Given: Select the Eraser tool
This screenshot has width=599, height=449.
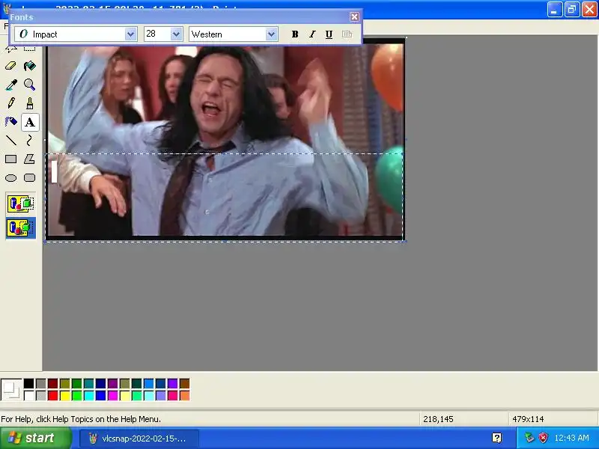Looking at the screenshot, I should (x=10, y=66).
